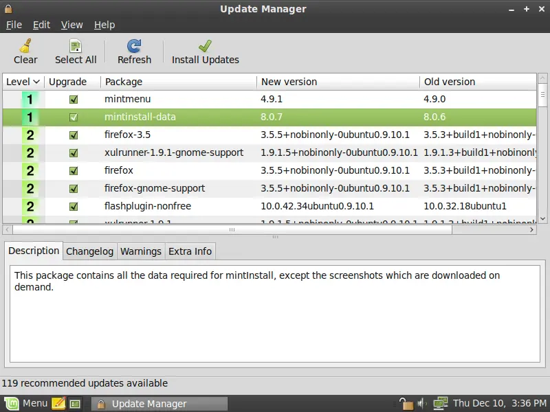Select level 2 badge for firefox-3.5
The height and width of the screenshot is (412, 550).
30,135
